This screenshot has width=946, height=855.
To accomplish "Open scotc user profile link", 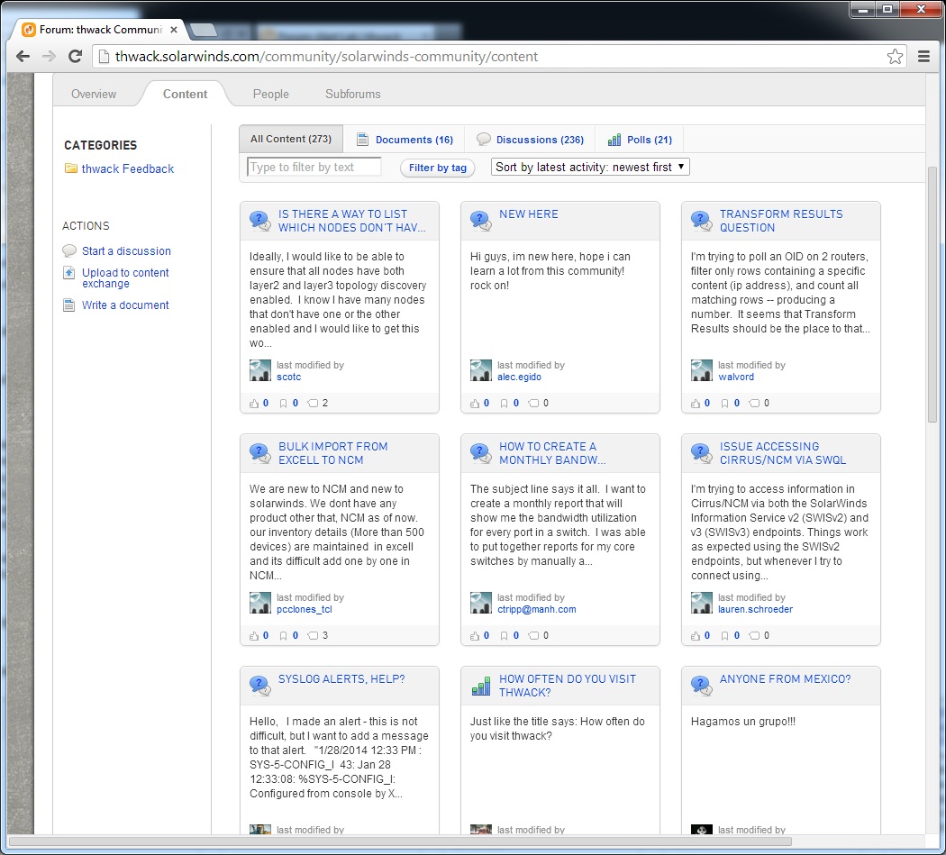I will 288,377.
